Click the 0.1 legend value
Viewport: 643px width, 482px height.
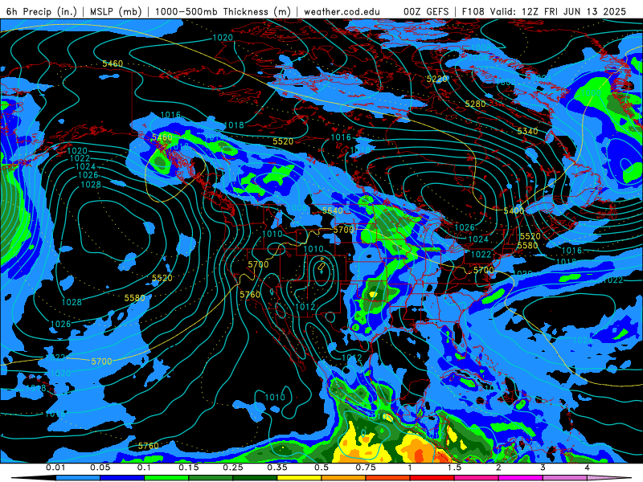[144, 468]
